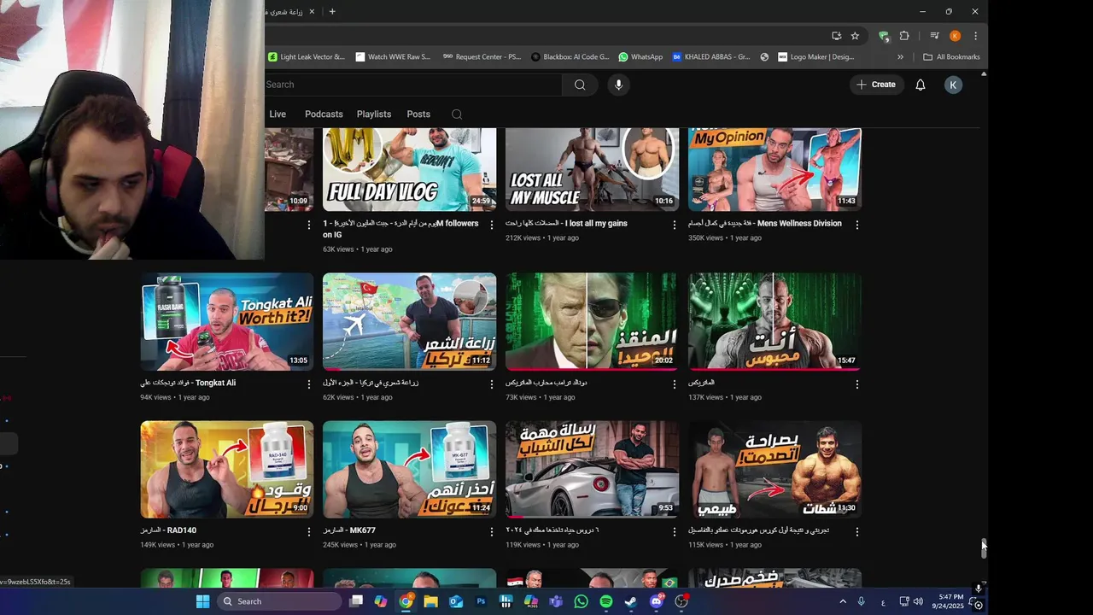Viewport: 1093px width, 615px height.
Task: Open Discord from the taskbar
Action: click(x=656, y=601)
